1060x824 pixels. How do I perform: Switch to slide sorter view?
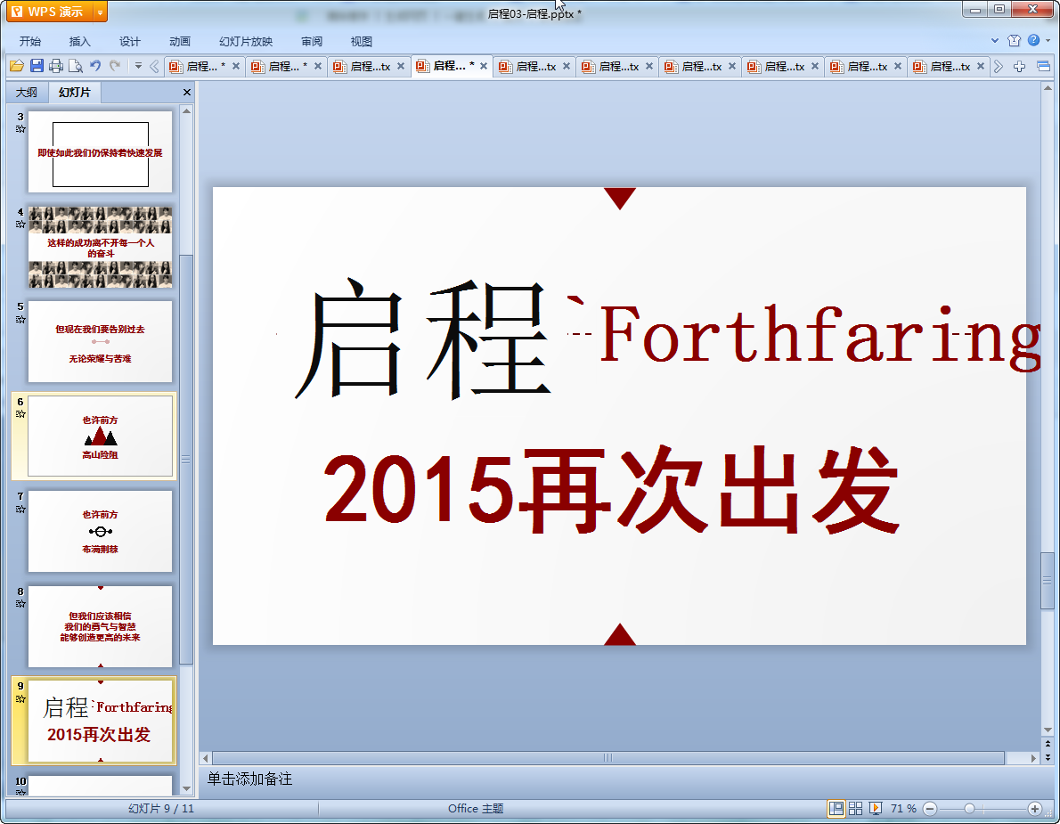(x=855, y=809)
